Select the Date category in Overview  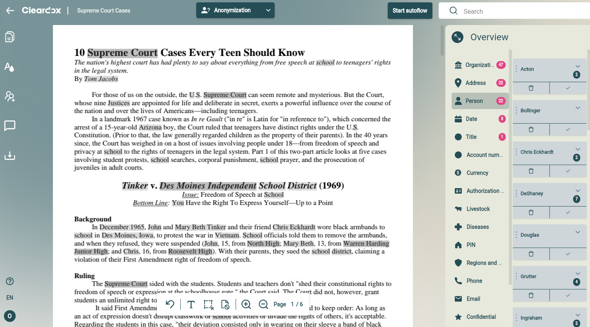point(480,119)
